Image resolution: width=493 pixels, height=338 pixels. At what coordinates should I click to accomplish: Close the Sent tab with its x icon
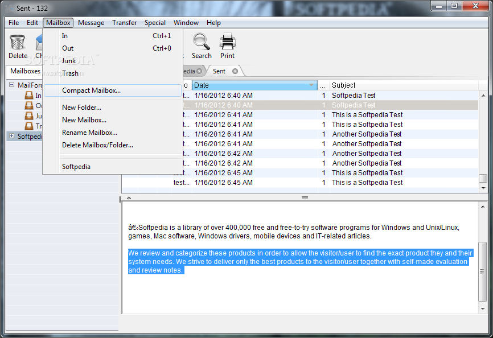(235, 71)
